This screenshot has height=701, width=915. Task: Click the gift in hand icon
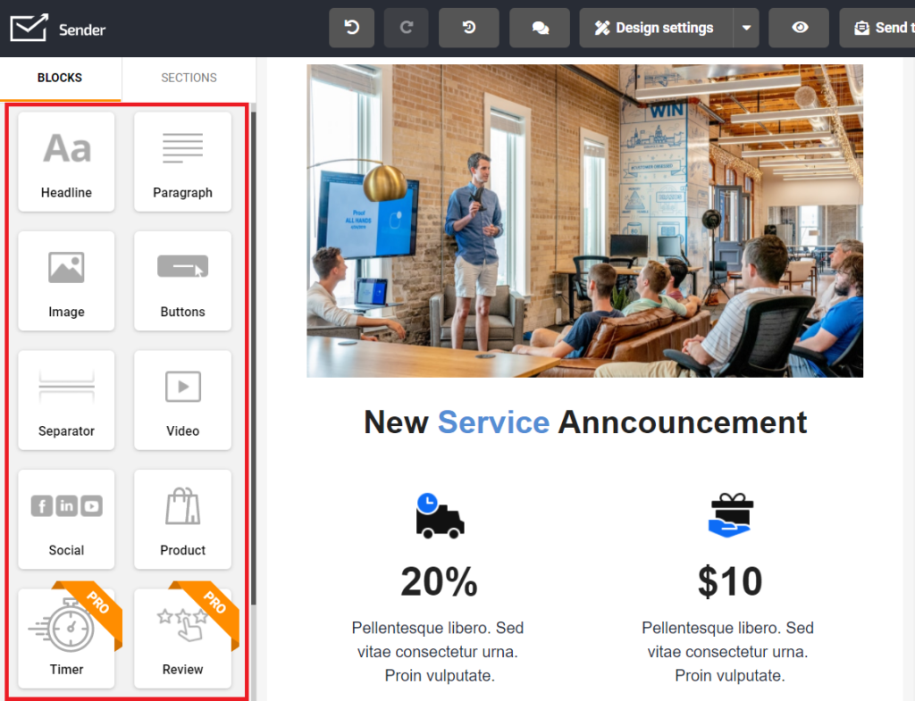[x=730, y=515]
